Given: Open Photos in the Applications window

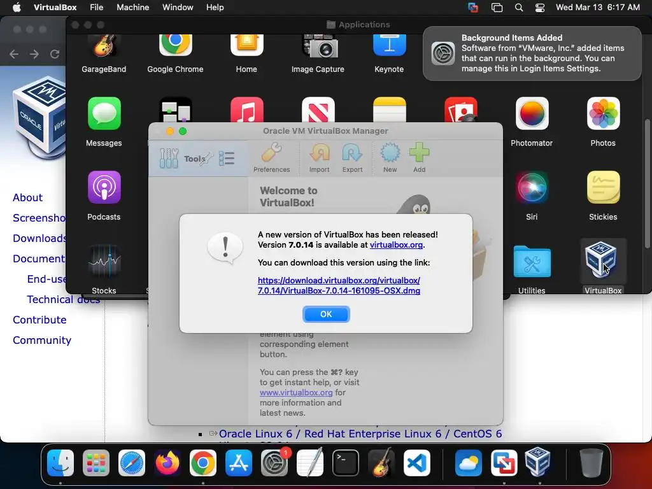Looking at the screenshot, I should (x=603, y=122).
